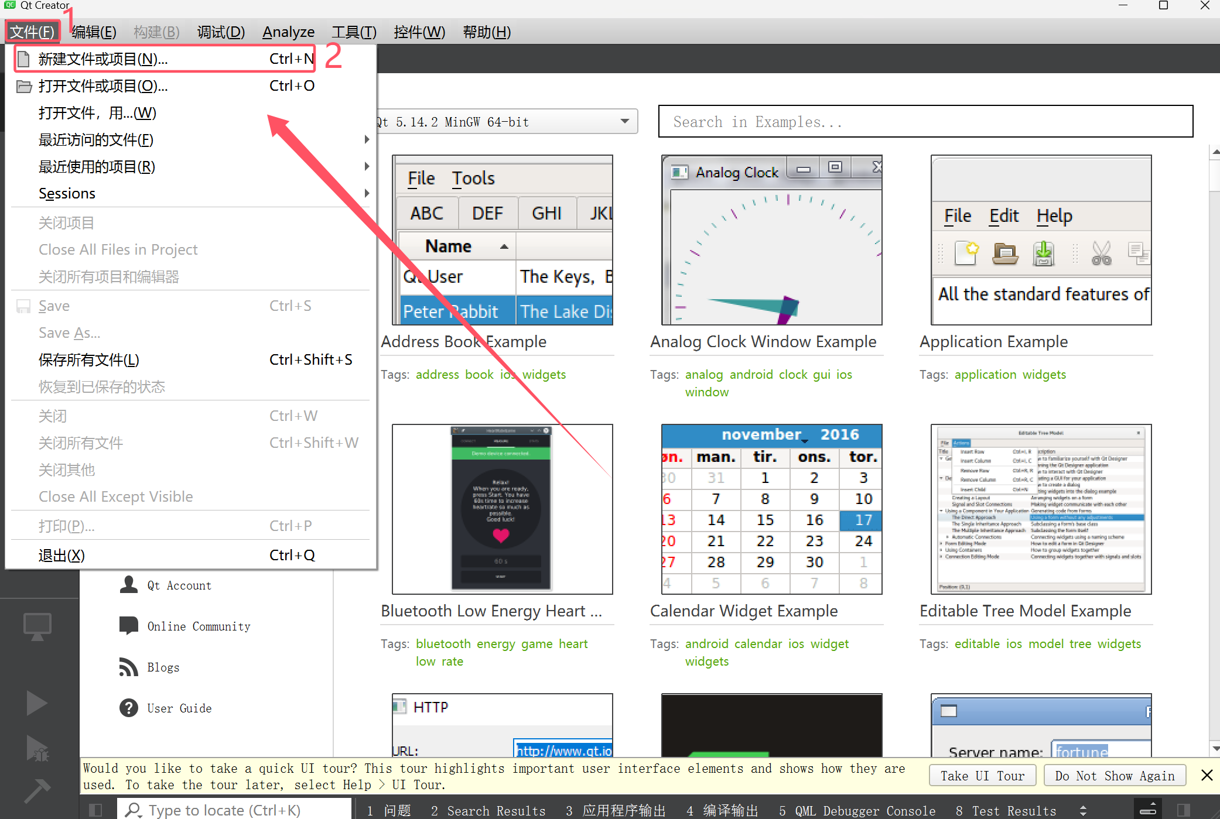The height and width of the screenshot is (819, 1220).
Task: Click the Do Not Show Again button
Action: tap(1115, 776)
